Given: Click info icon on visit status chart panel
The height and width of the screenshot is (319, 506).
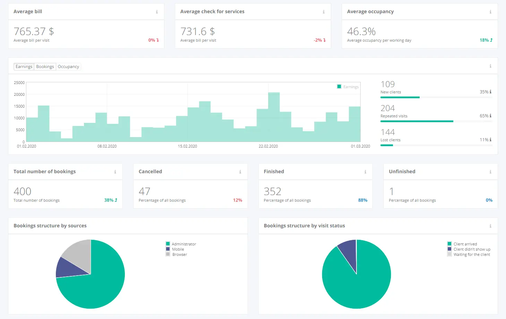Looking at the screenshot, I should (x=490, y=226).
